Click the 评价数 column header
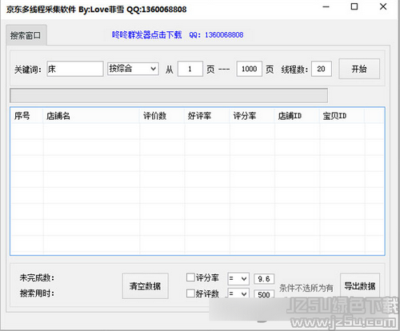 162,116
